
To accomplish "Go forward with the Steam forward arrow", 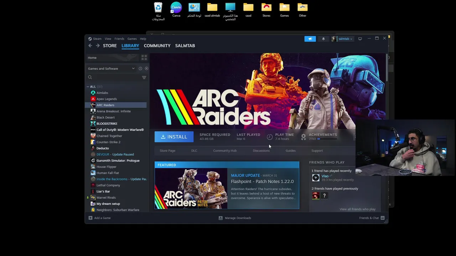I will (98, 46).
